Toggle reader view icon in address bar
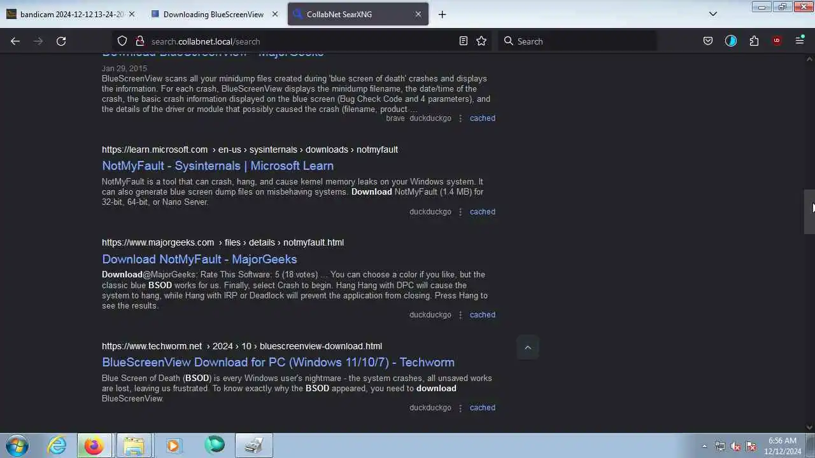Screen dimensions: 815x458 click(464, 41)
